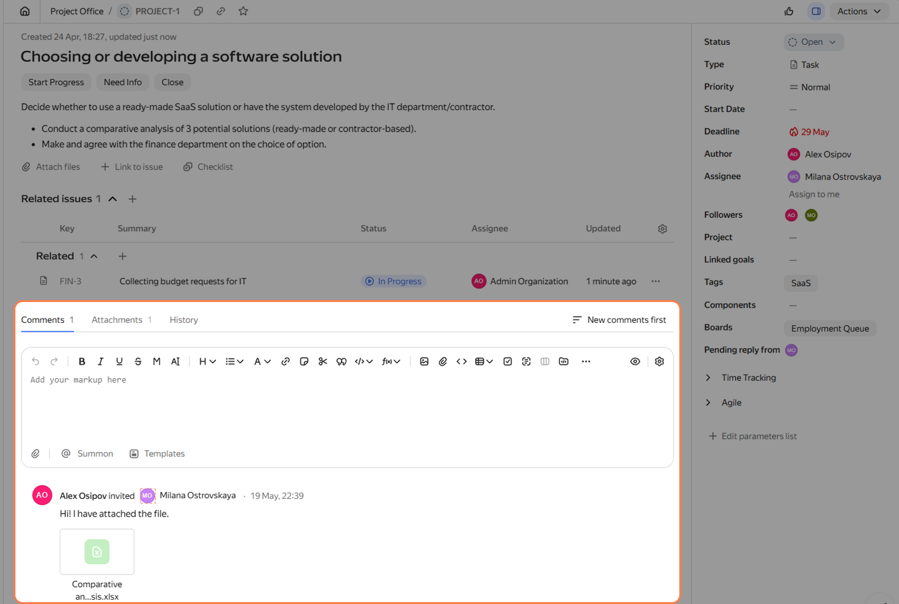Toggle italic formatting

[101, 362]
